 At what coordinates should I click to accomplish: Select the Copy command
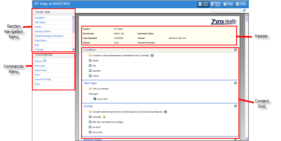(37, 84)
